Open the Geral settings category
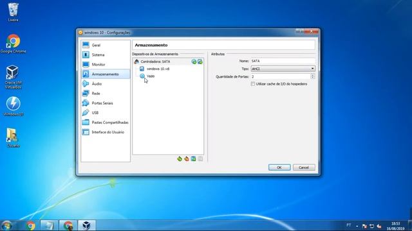Image resolution: width=412 pixels, height=231 pixels. point(106,45)
